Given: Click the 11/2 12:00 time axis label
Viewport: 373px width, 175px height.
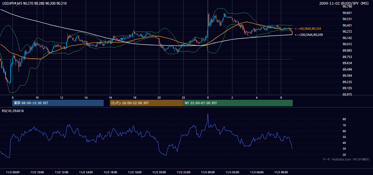Looking at the screenshot, I should point(61,172).
